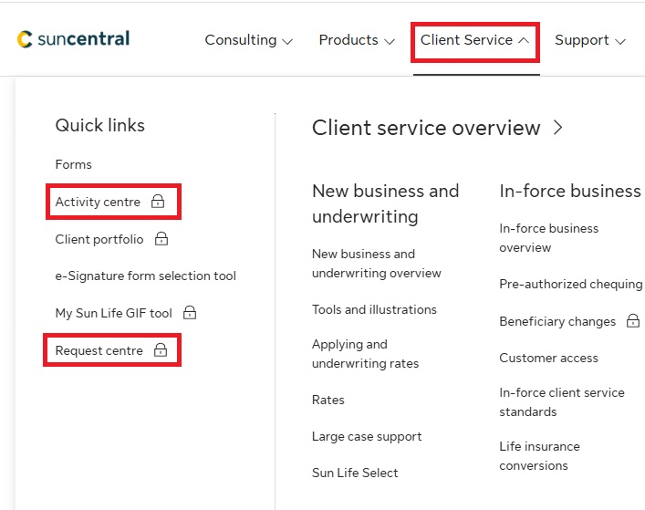Screen dimensions: 645x510
Task: Open the Forms quick link
Action: 73,164
